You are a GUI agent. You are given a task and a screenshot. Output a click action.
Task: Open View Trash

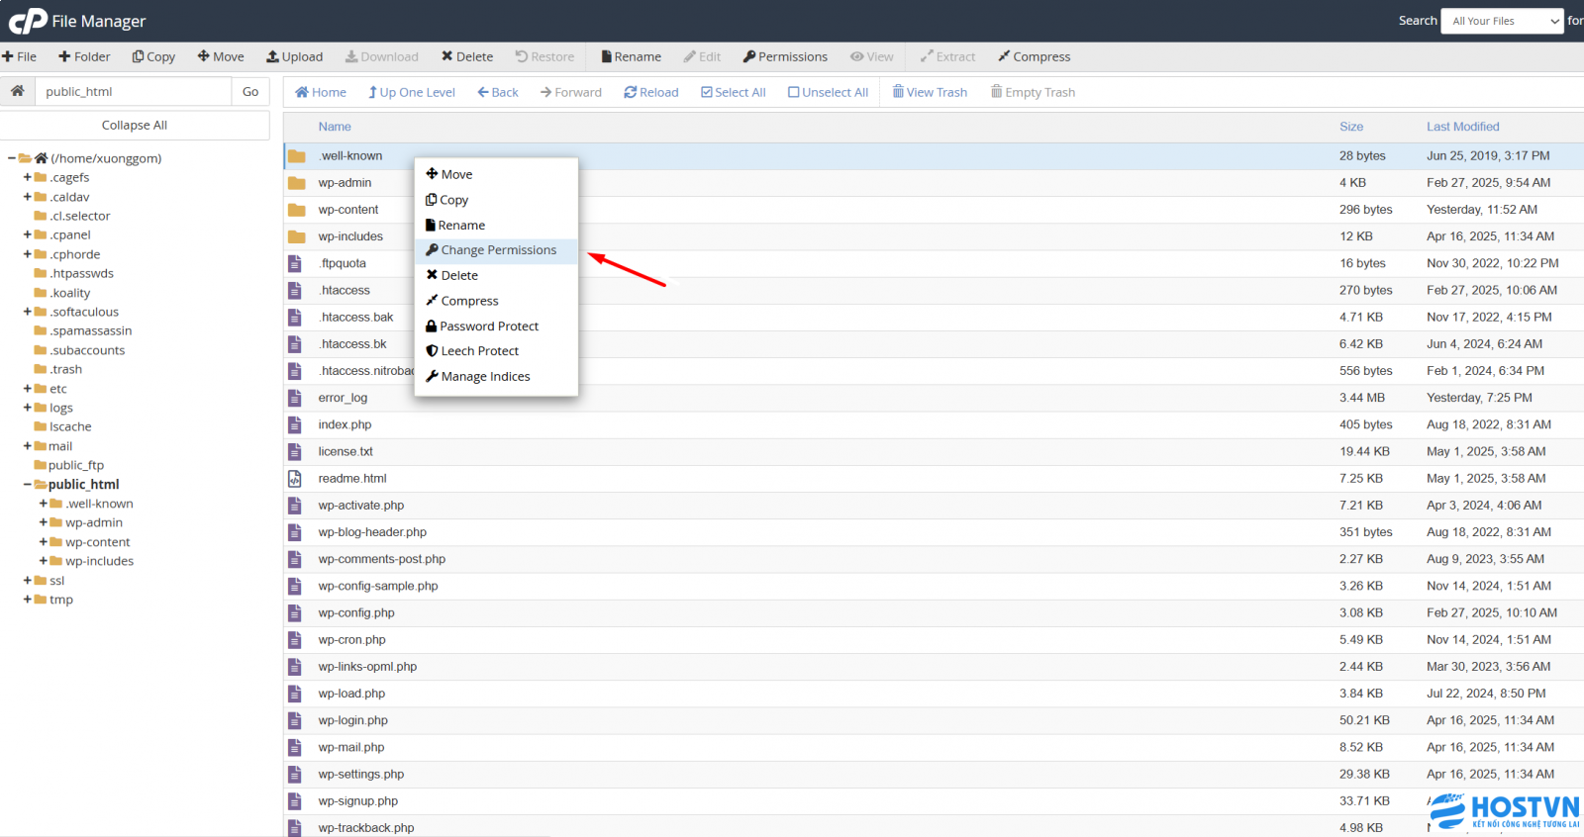pos(930,92)
